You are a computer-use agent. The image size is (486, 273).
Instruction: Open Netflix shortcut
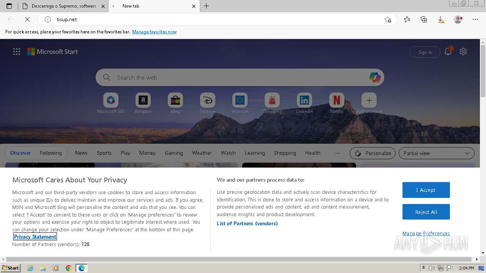coord(337,103)
